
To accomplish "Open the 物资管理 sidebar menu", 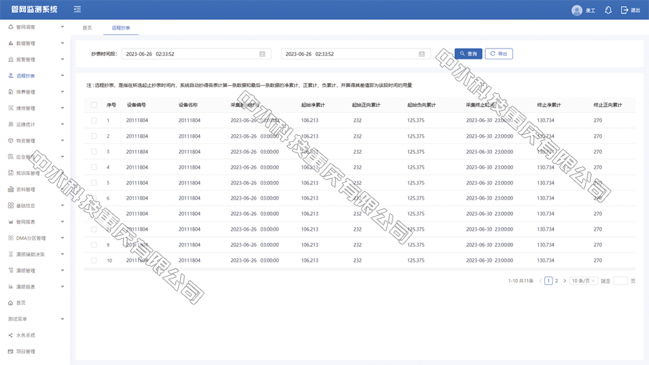I will pyautogui.click(x=35, y=141).
